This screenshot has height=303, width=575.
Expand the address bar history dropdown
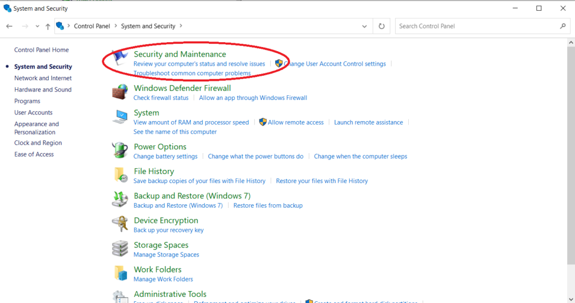coord(364,26)
